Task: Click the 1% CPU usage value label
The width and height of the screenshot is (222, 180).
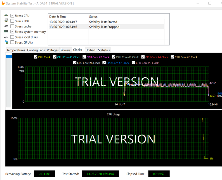Action: tap(212, 159)
